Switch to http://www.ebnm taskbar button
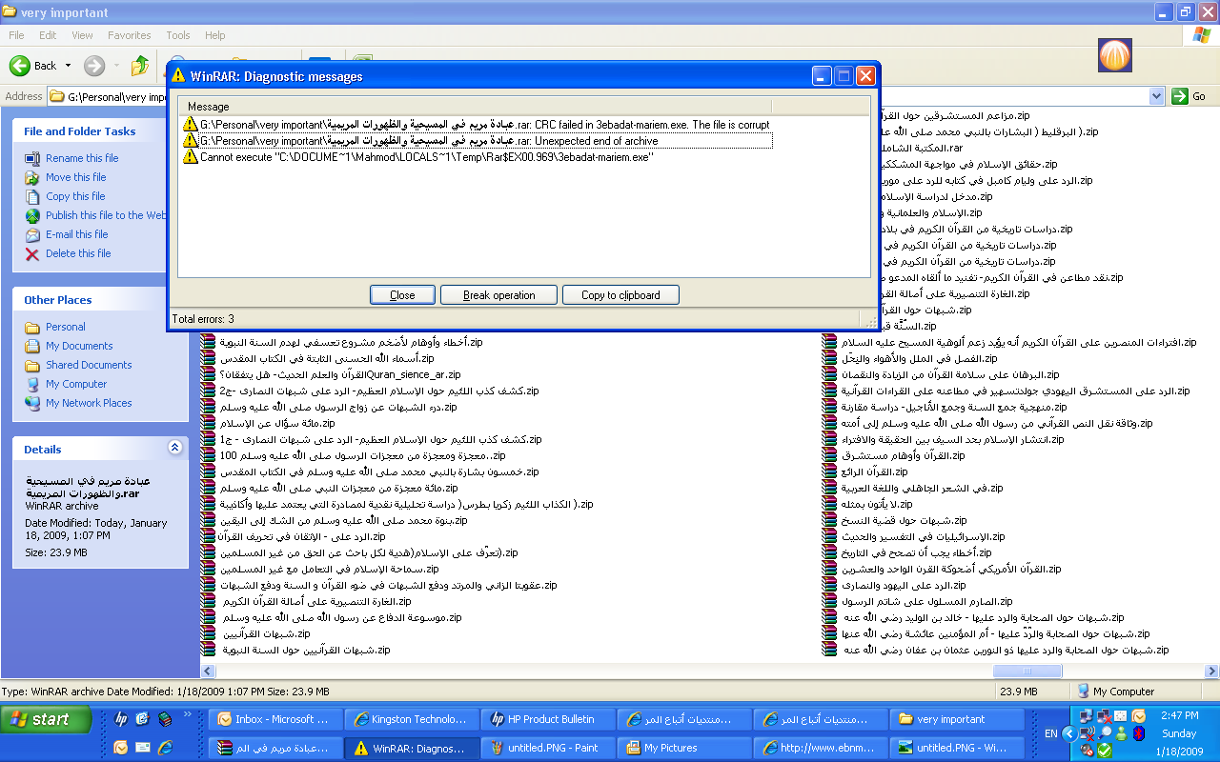 (821, 748)
